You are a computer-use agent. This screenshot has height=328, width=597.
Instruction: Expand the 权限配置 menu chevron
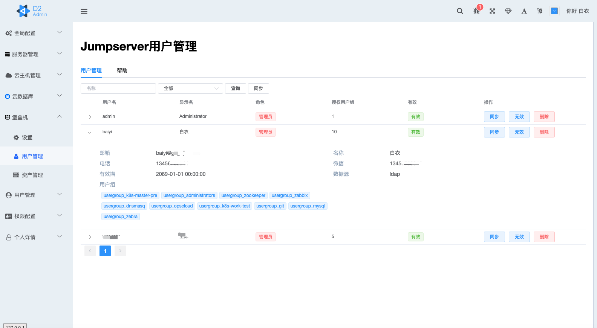(x=60, y=215)
